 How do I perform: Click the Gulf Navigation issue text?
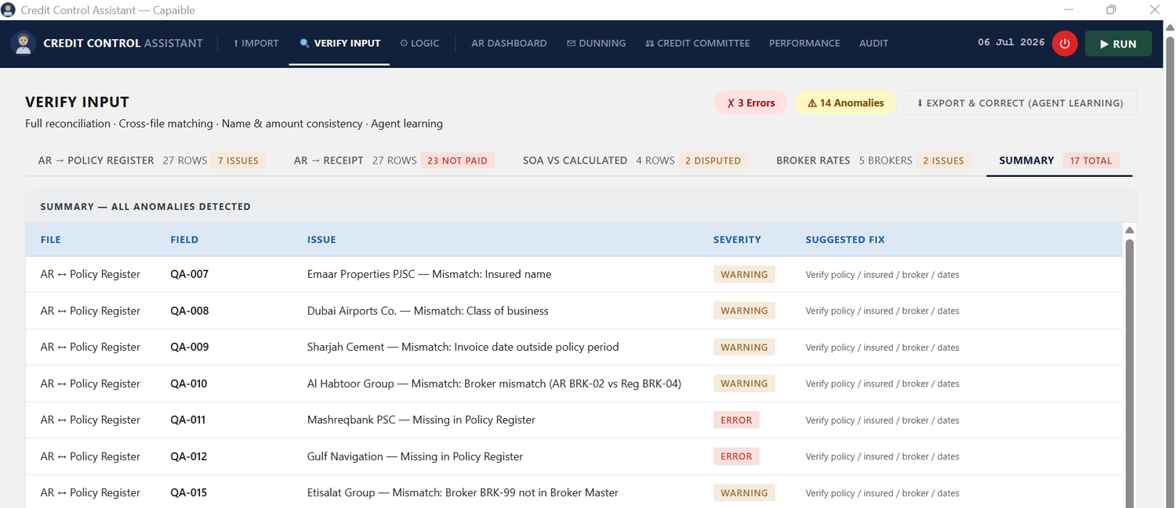[x=415, y=456]
